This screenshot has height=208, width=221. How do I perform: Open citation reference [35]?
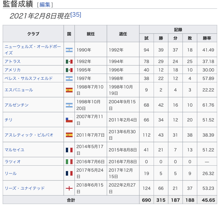click(76, 15)
